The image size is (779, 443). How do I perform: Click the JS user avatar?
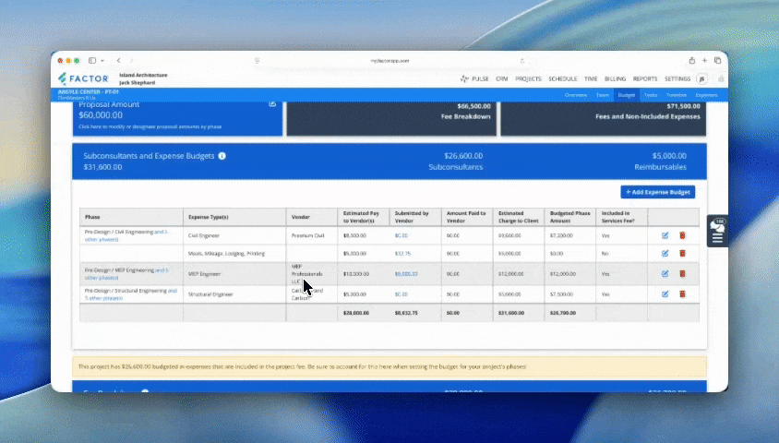pos(701,78)
